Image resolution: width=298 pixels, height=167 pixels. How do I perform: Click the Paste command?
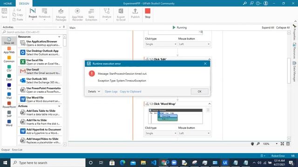(x=18, y=19)
